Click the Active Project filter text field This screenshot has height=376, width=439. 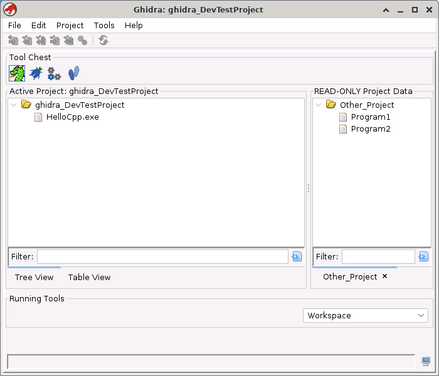coord(162,256)
